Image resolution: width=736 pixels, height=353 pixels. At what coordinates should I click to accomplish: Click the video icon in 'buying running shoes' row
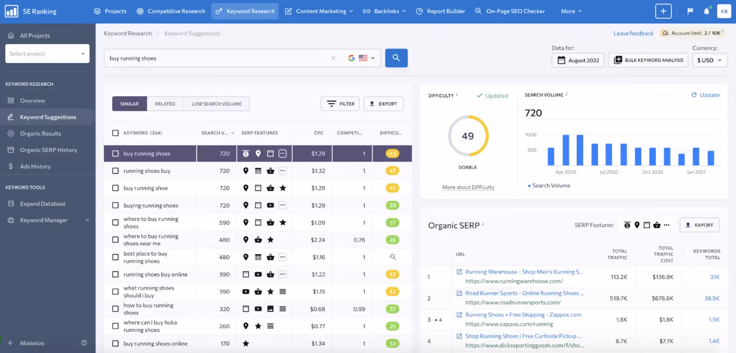(x=270, y=205)
